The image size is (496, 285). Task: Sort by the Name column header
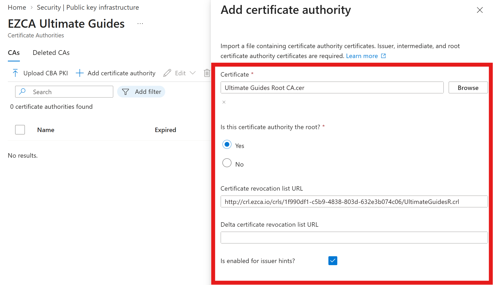pos(46,130)
